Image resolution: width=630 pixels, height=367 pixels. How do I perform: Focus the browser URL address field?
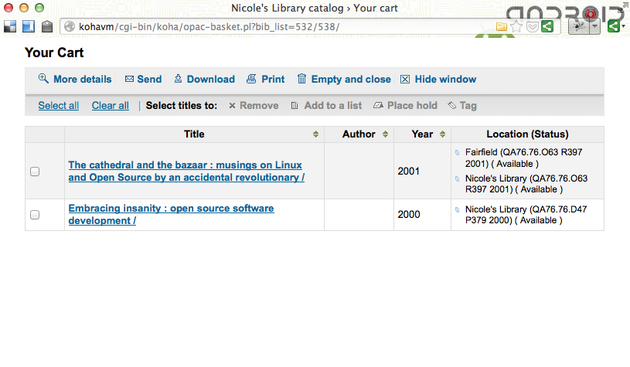click(x=278, y=27)
